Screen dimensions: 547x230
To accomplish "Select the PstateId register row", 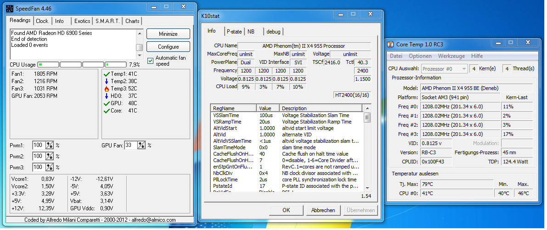I will pyautogui.click(x=287, y=186).
